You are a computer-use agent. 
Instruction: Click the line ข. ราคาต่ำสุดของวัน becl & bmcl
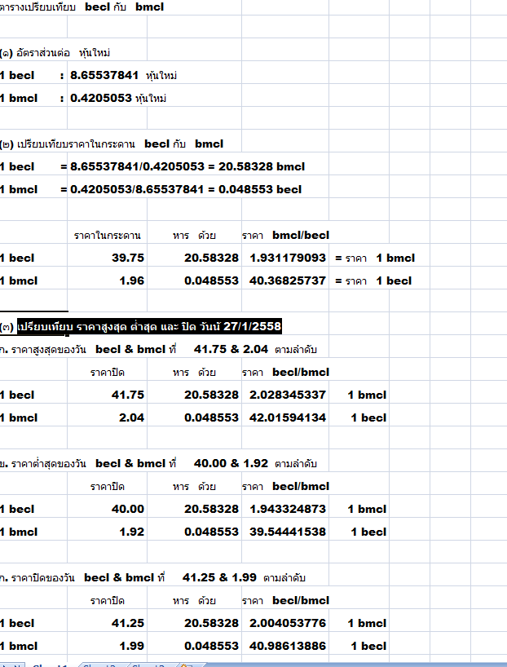click(x=158, y=464)
